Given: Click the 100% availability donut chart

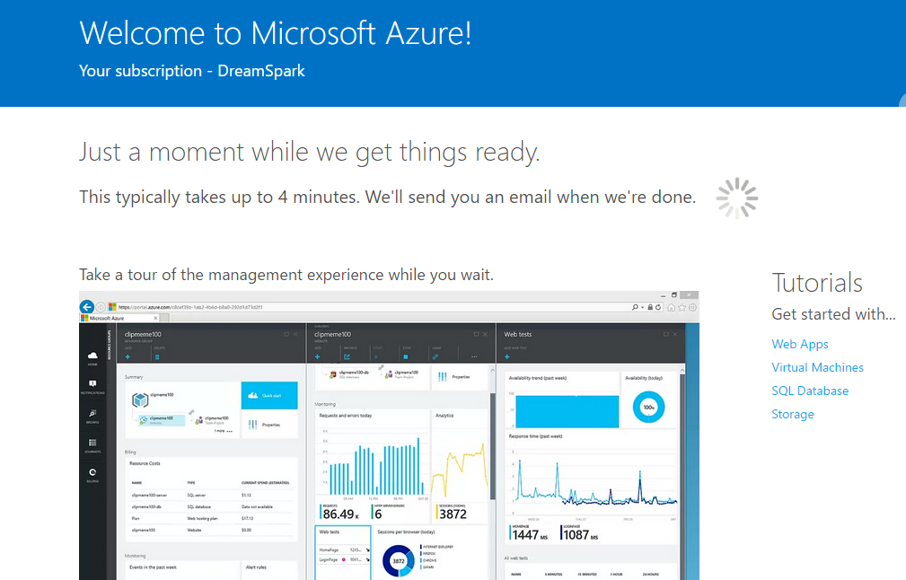Looking at the screenshot, I should coord(649,407).
